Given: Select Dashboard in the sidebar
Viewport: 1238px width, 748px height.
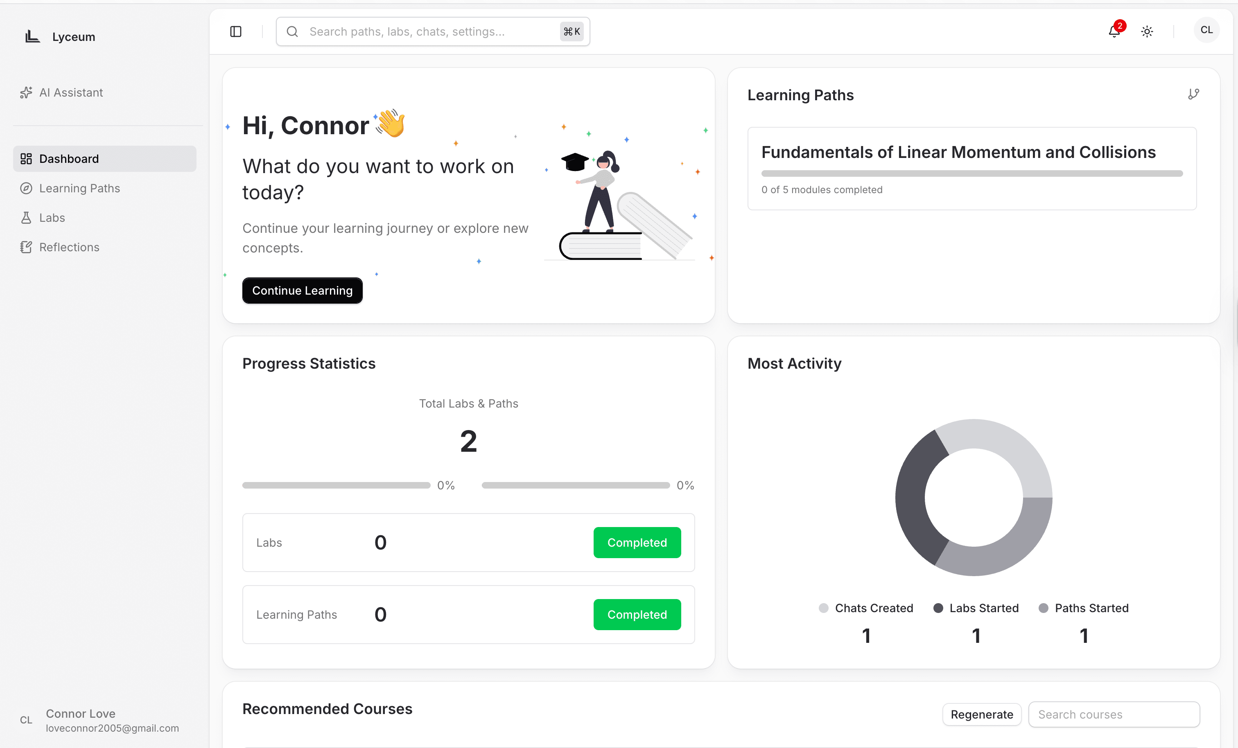Looking at the screenshot, I should coord(69,159).
